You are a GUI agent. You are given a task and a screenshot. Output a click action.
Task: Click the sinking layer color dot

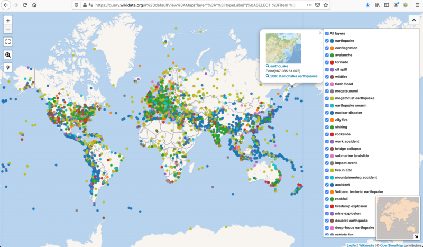(332, 127)
